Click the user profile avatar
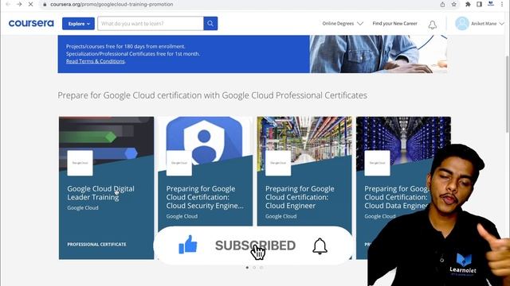 (x=462, y=23)
